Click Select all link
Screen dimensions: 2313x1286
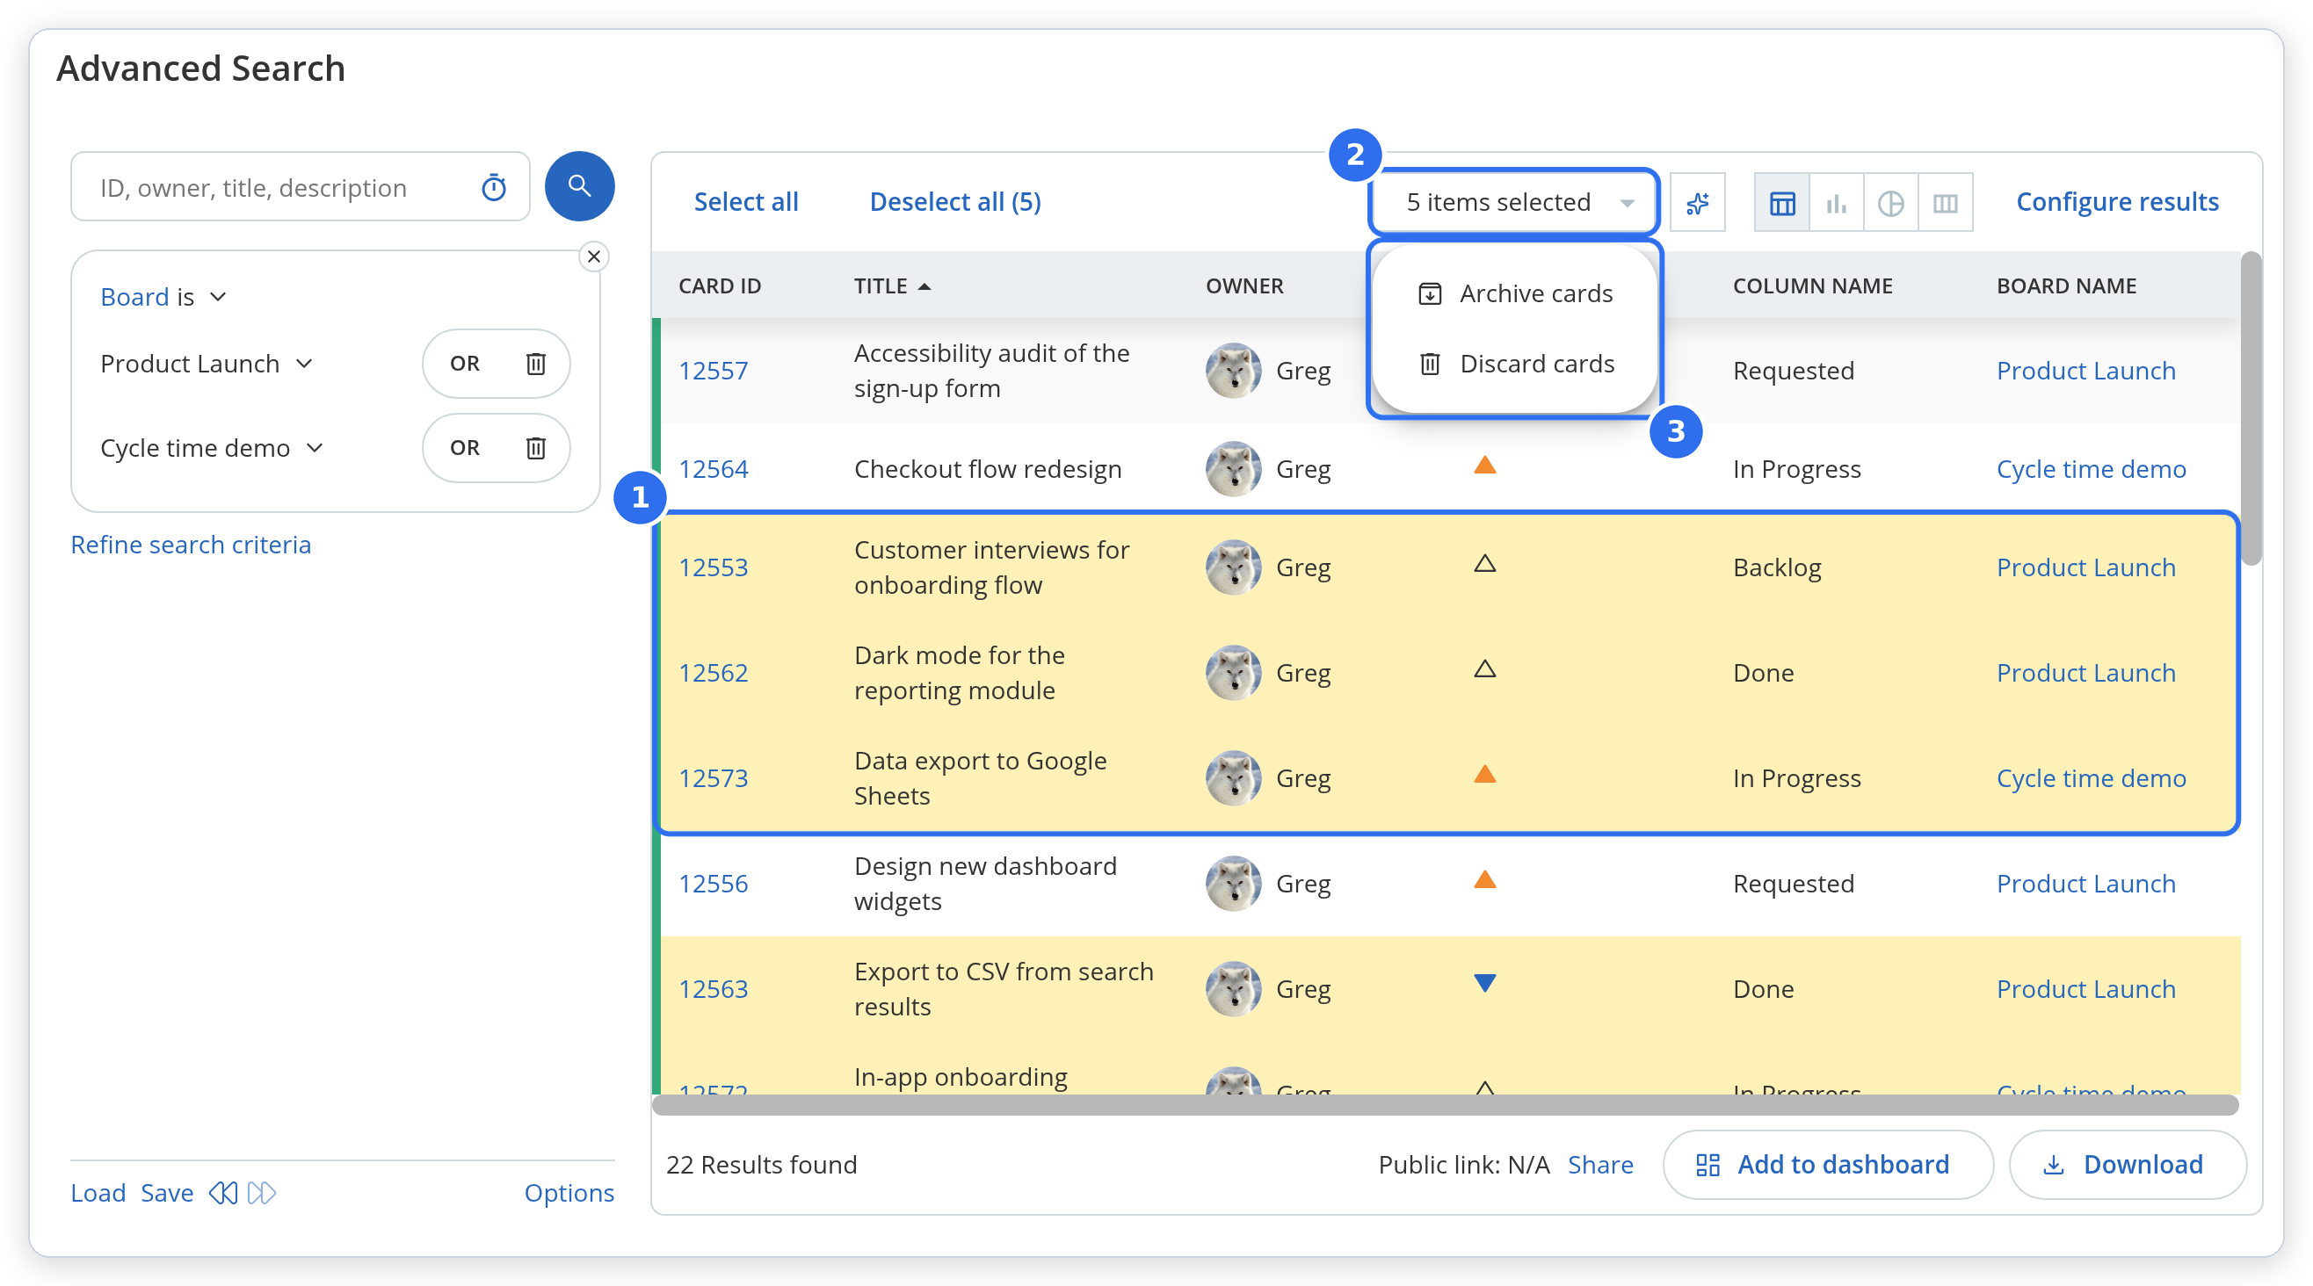tap(745, 202)
